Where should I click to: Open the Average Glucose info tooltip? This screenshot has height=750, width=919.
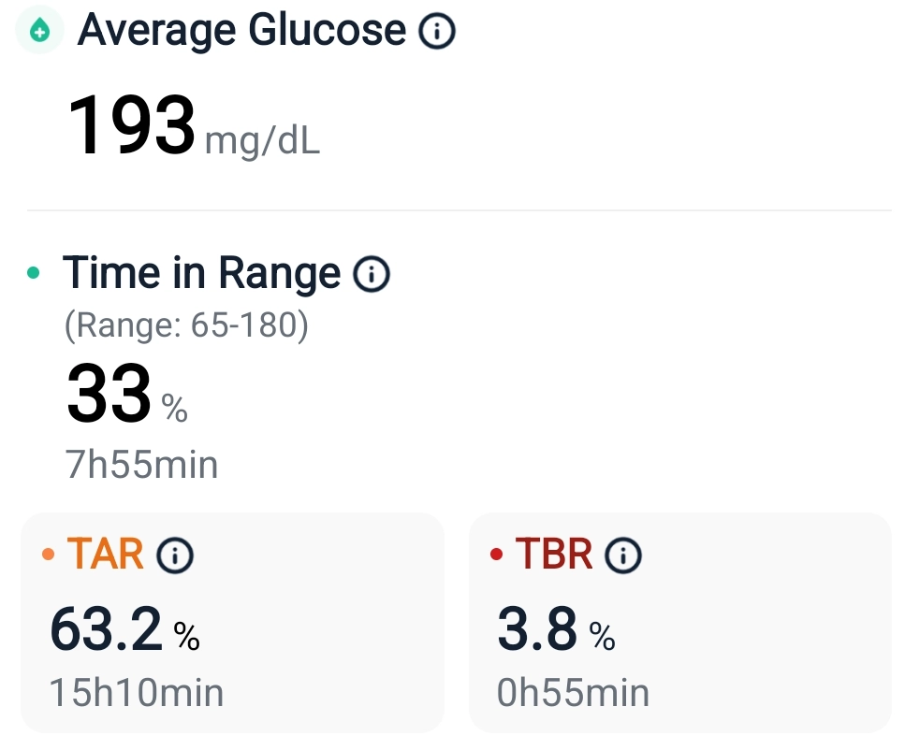click(436, 32)
